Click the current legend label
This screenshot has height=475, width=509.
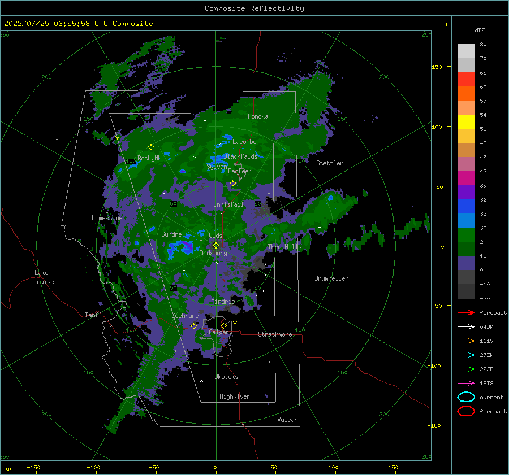click(491, 397)
